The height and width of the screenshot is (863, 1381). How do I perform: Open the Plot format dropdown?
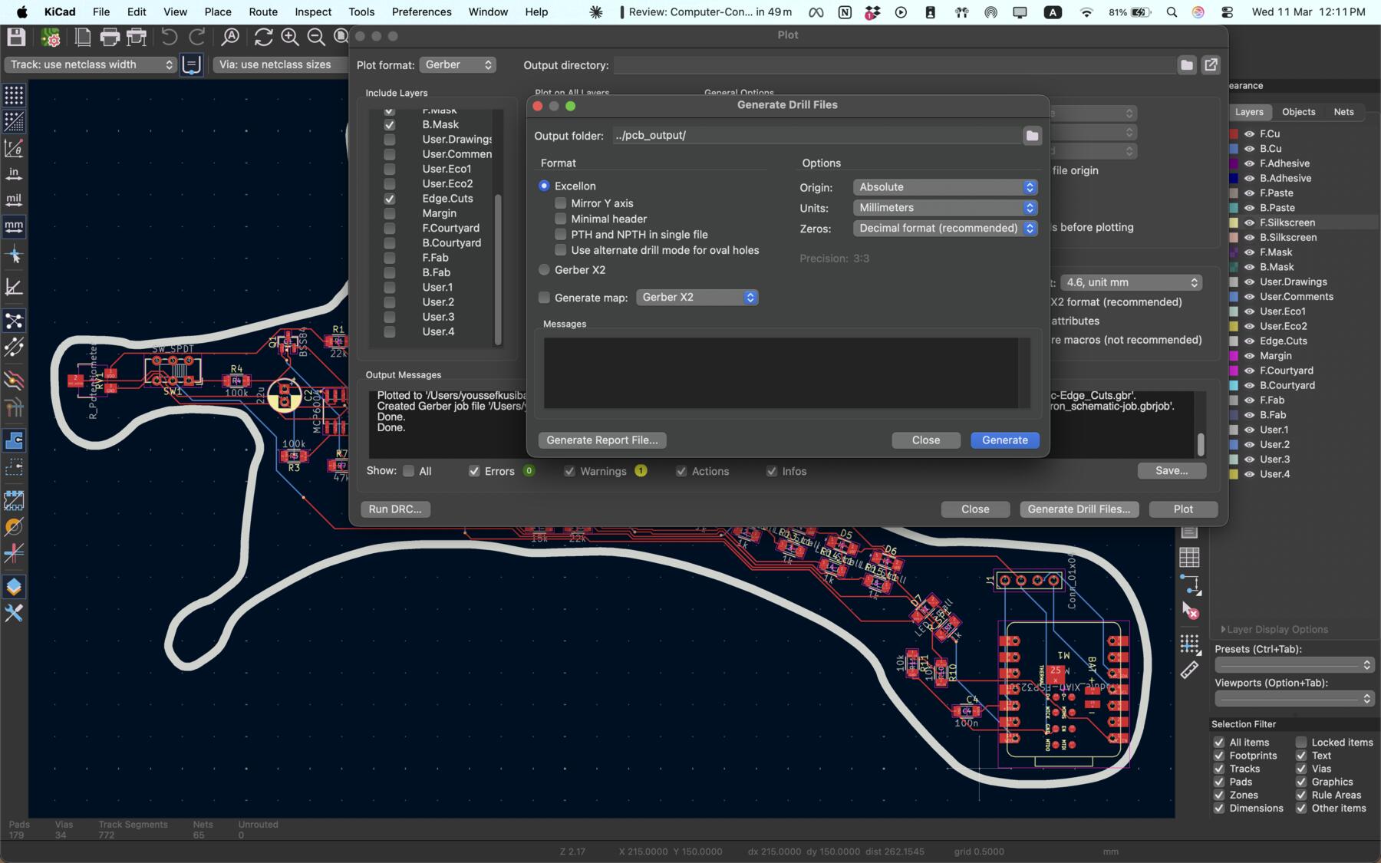(458, 65)
